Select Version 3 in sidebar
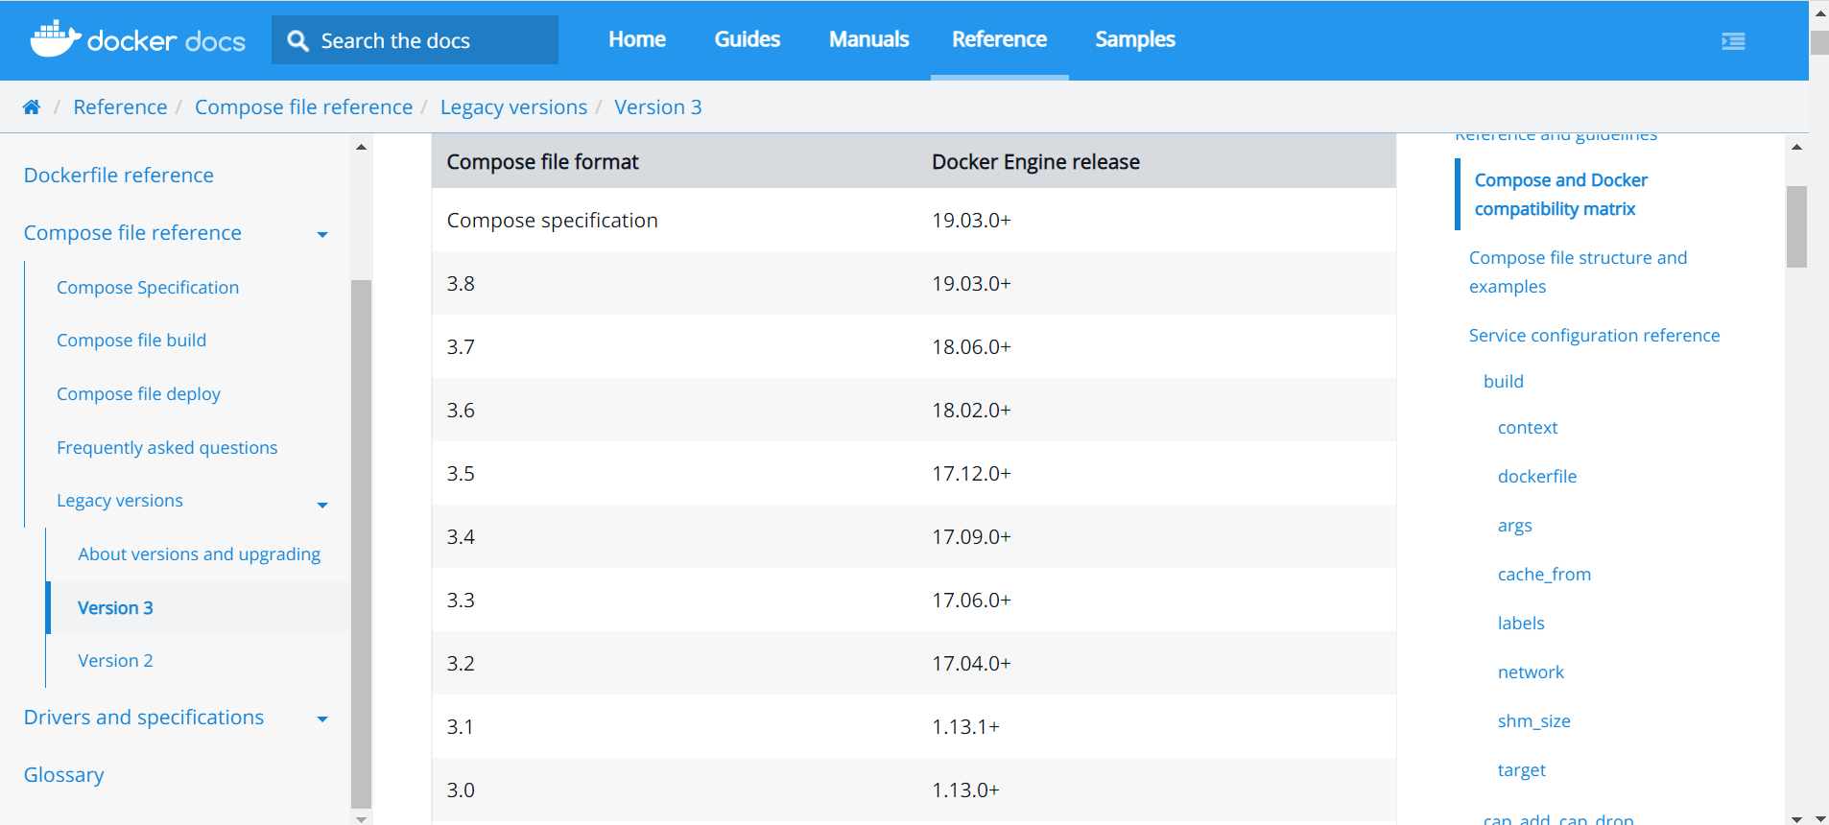Viewport: 1829px width, 825px height. [x=115, y=607]
